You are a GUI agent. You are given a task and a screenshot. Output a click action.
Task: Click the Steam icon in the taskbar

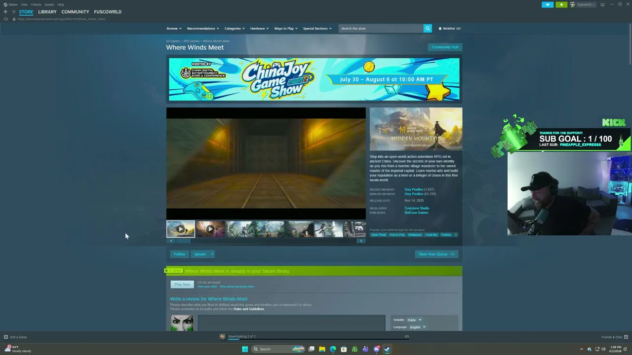click(x=387, y=349)
